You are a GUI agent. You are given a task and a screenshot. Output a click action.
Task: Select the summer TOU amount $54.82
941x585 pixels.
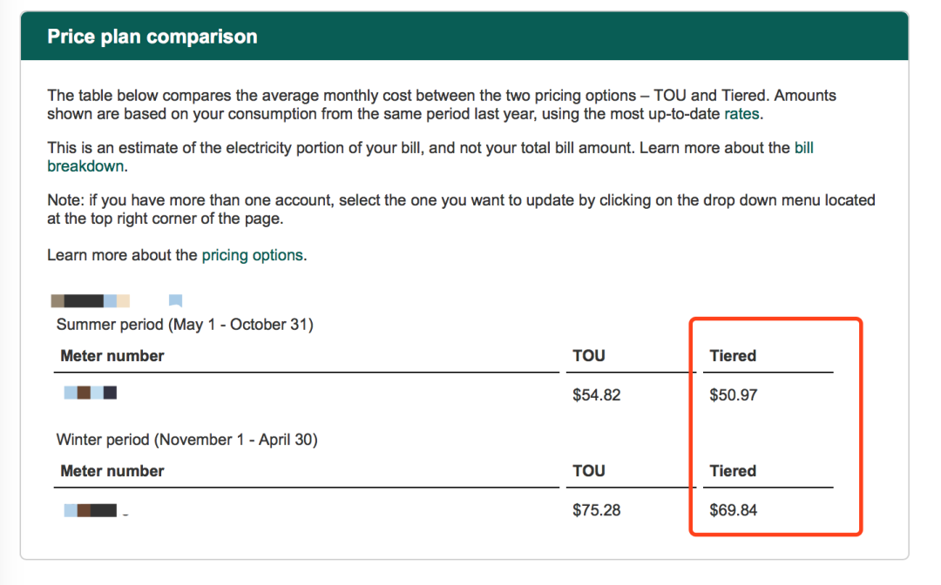pos(597,395)
